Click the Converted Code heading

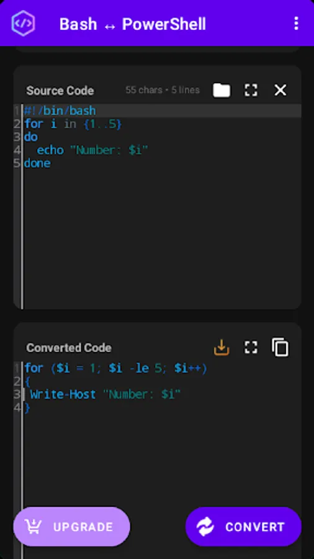click(x=69, y=348)
